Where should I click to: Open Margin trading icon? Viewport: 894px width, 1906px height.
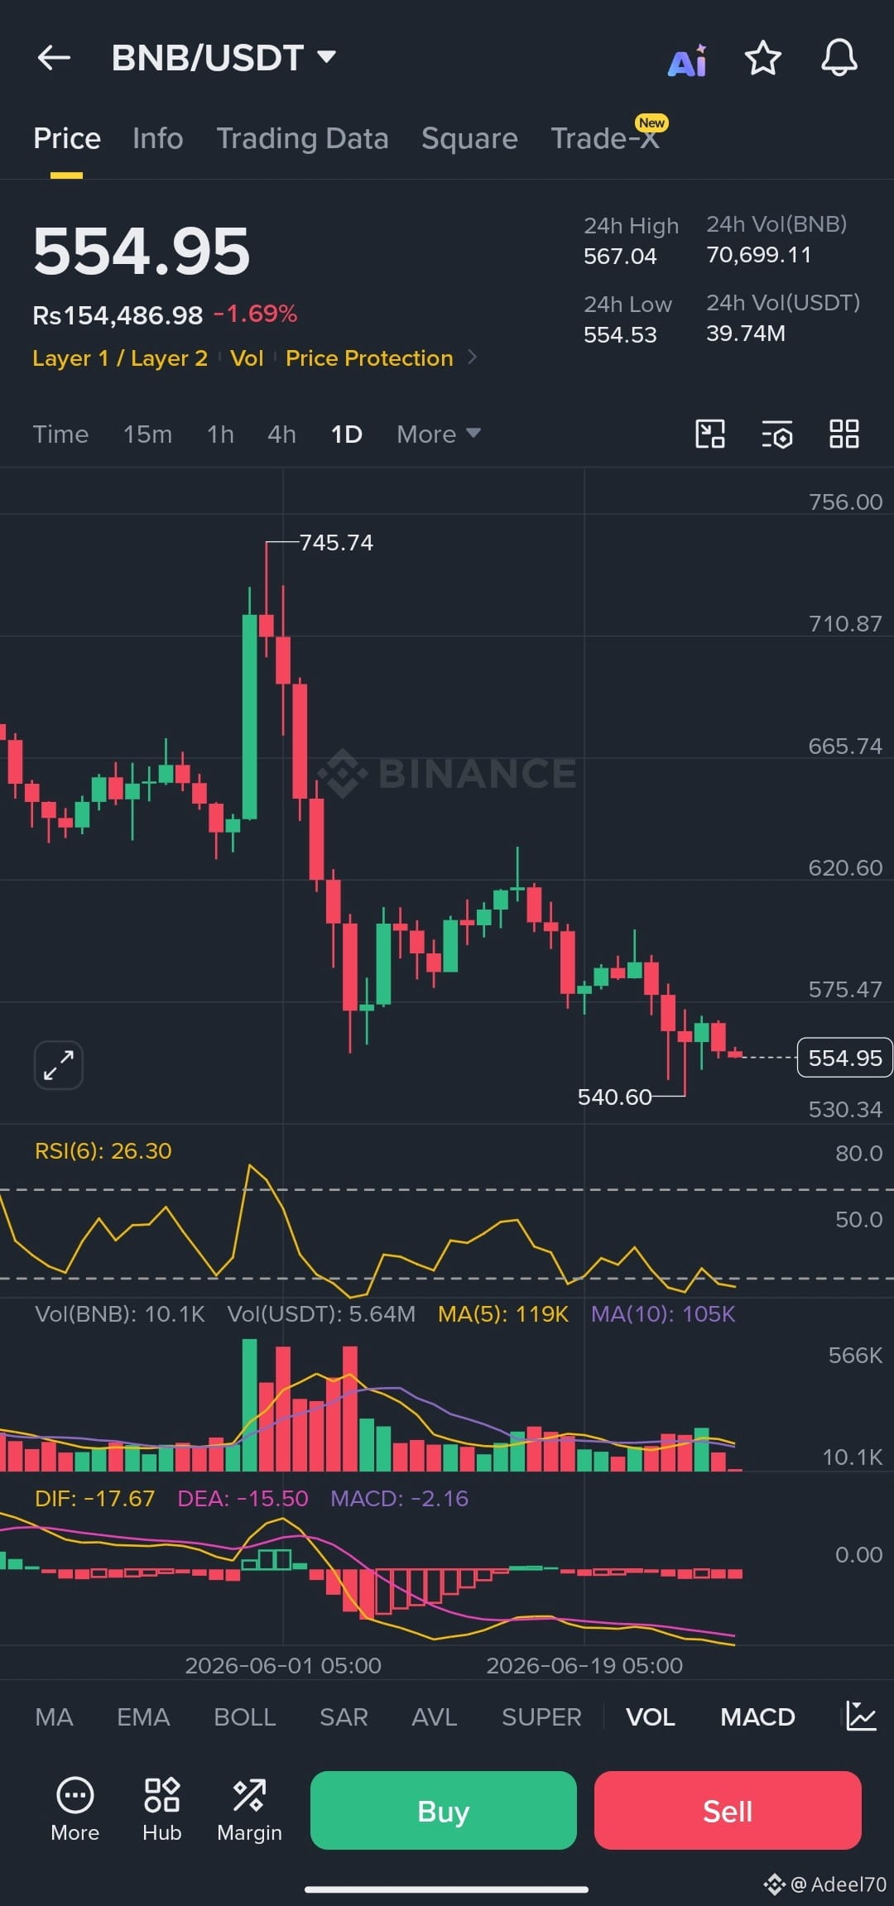pyautogui.click(x=249, y=1809)
